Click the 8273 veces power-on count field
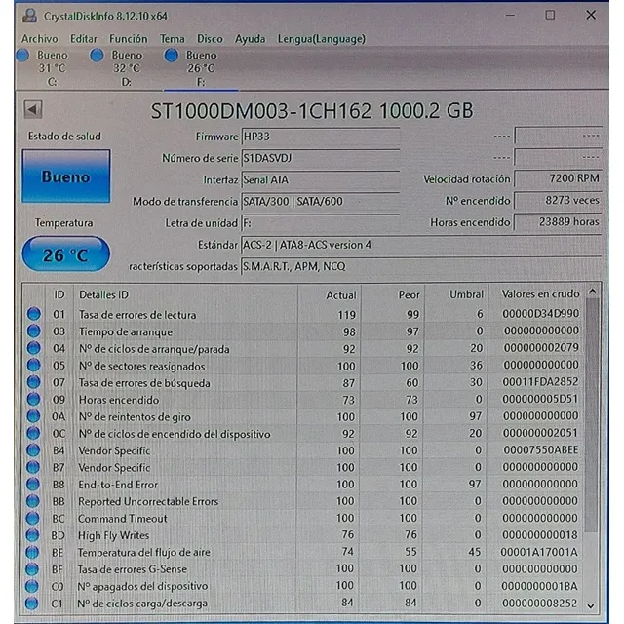The height and width of the screenshot is (624, 624). pyautogui.click(x=558, y=200)
